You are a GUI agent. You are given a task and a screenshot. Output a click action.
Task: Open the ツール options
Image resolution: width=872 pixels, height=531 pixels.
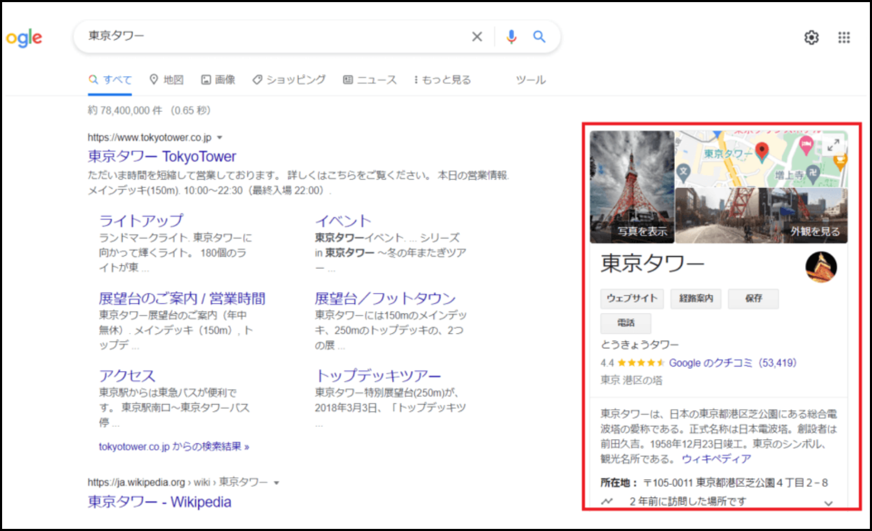[x=531, y=80]
